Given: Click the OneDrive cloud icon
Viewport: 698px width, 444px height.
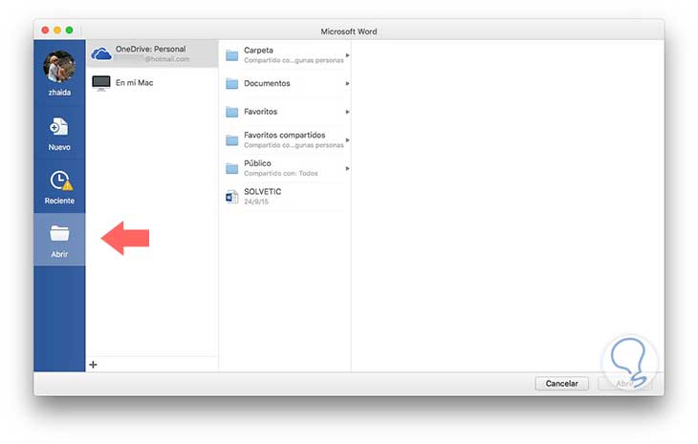Looking at the screenshot, I should pyautogui.click(x=101, y=54).
